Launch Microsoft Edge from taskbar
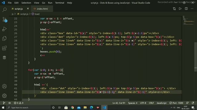The height and width of the screenshot is (110, 197). [92, 108]
